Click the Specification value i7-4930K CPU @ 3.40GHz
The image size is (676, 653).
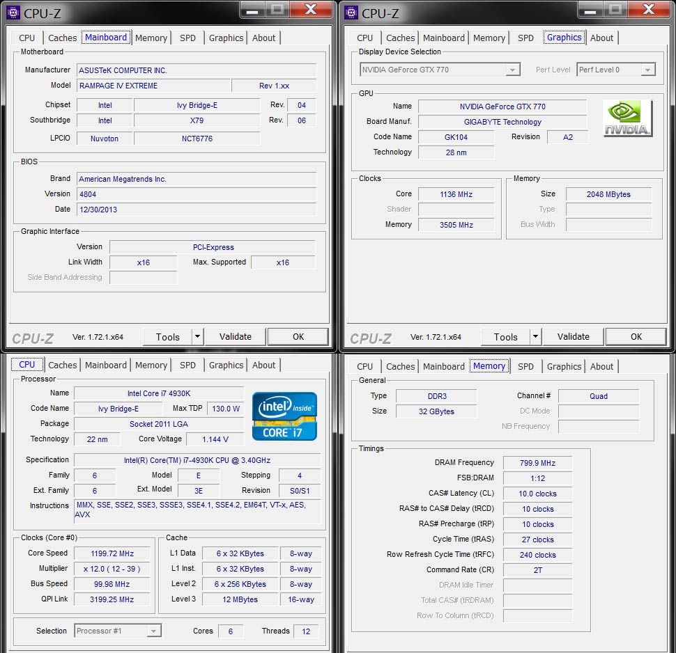pyautogui.click(x=197, y=460)
